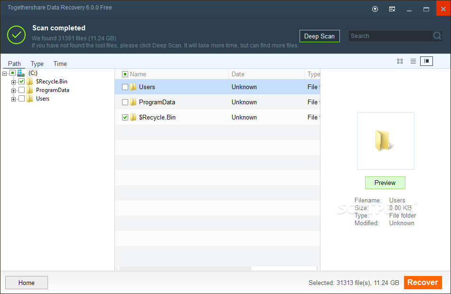Switch to the Time tab
The image size is (451, 294).
[60, 64]
